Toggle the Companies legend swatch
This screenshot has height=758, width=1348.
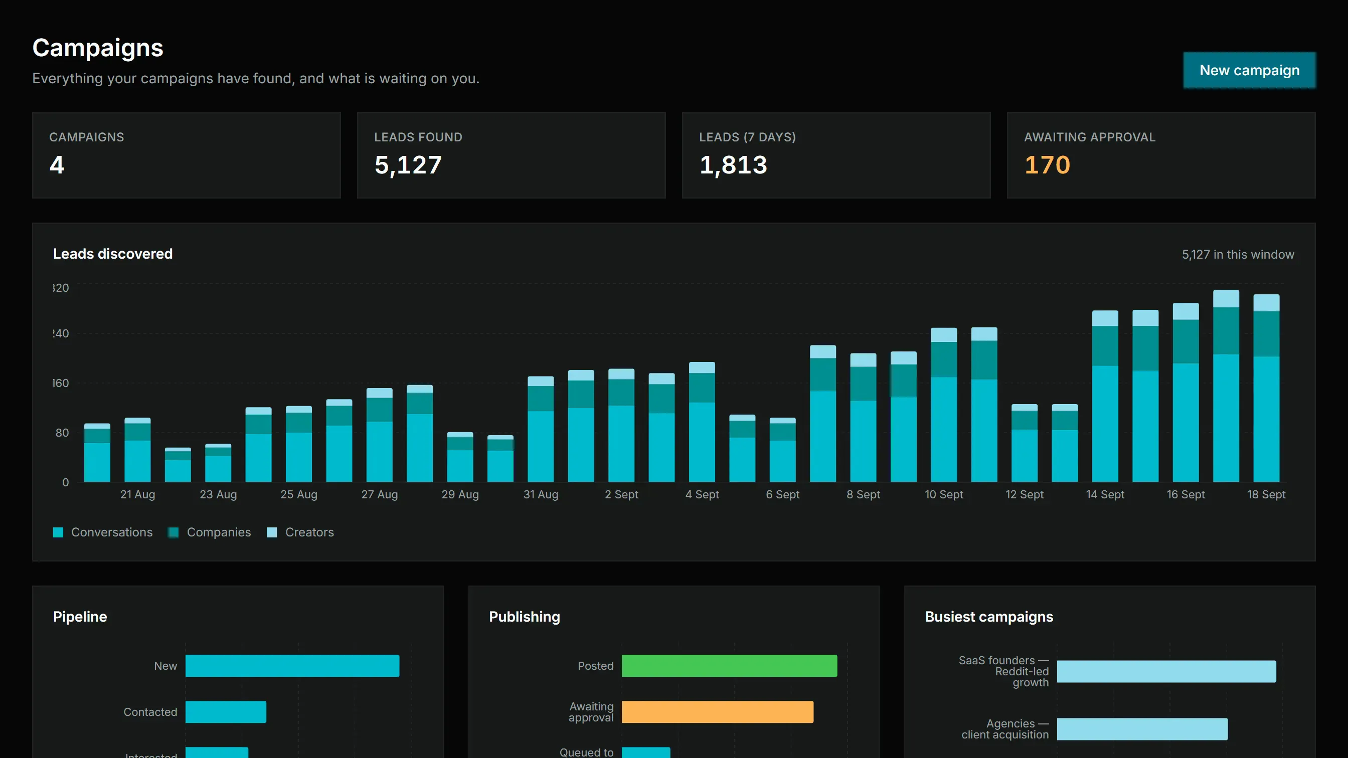coord(174,532)
